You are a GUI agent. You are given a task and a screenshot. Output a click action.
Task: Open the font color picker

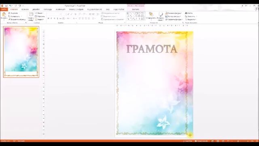click(74, 18)
